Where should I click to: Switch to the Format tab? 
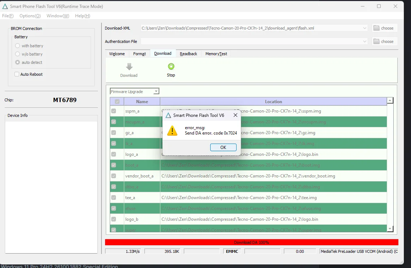coord(139,54)
